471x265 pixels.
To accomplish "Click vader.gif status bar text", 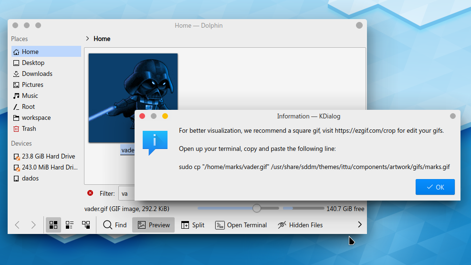I will 127,209.
